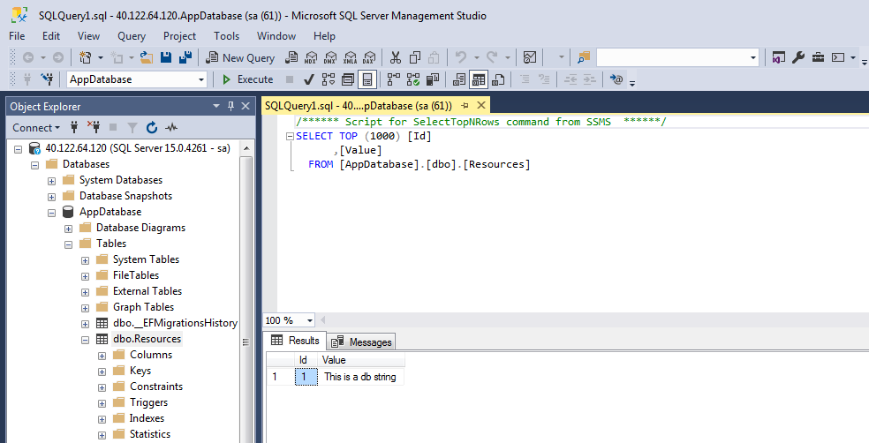This screenshot has width=869, height=443.
Task: Open the Project menu
Action: (x=179, y=36)
